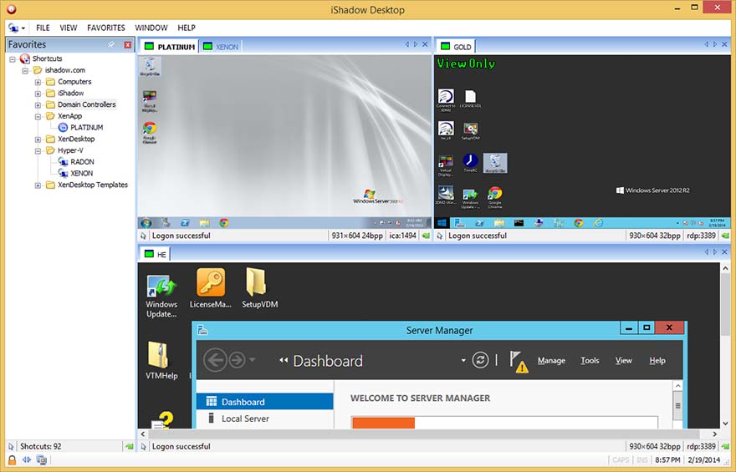The width and height of the screenshot is (736, 472).
Task: Open the LICENSE file icon on GOLD desktop
Action: pyautogui.click(x=470, y=99)
